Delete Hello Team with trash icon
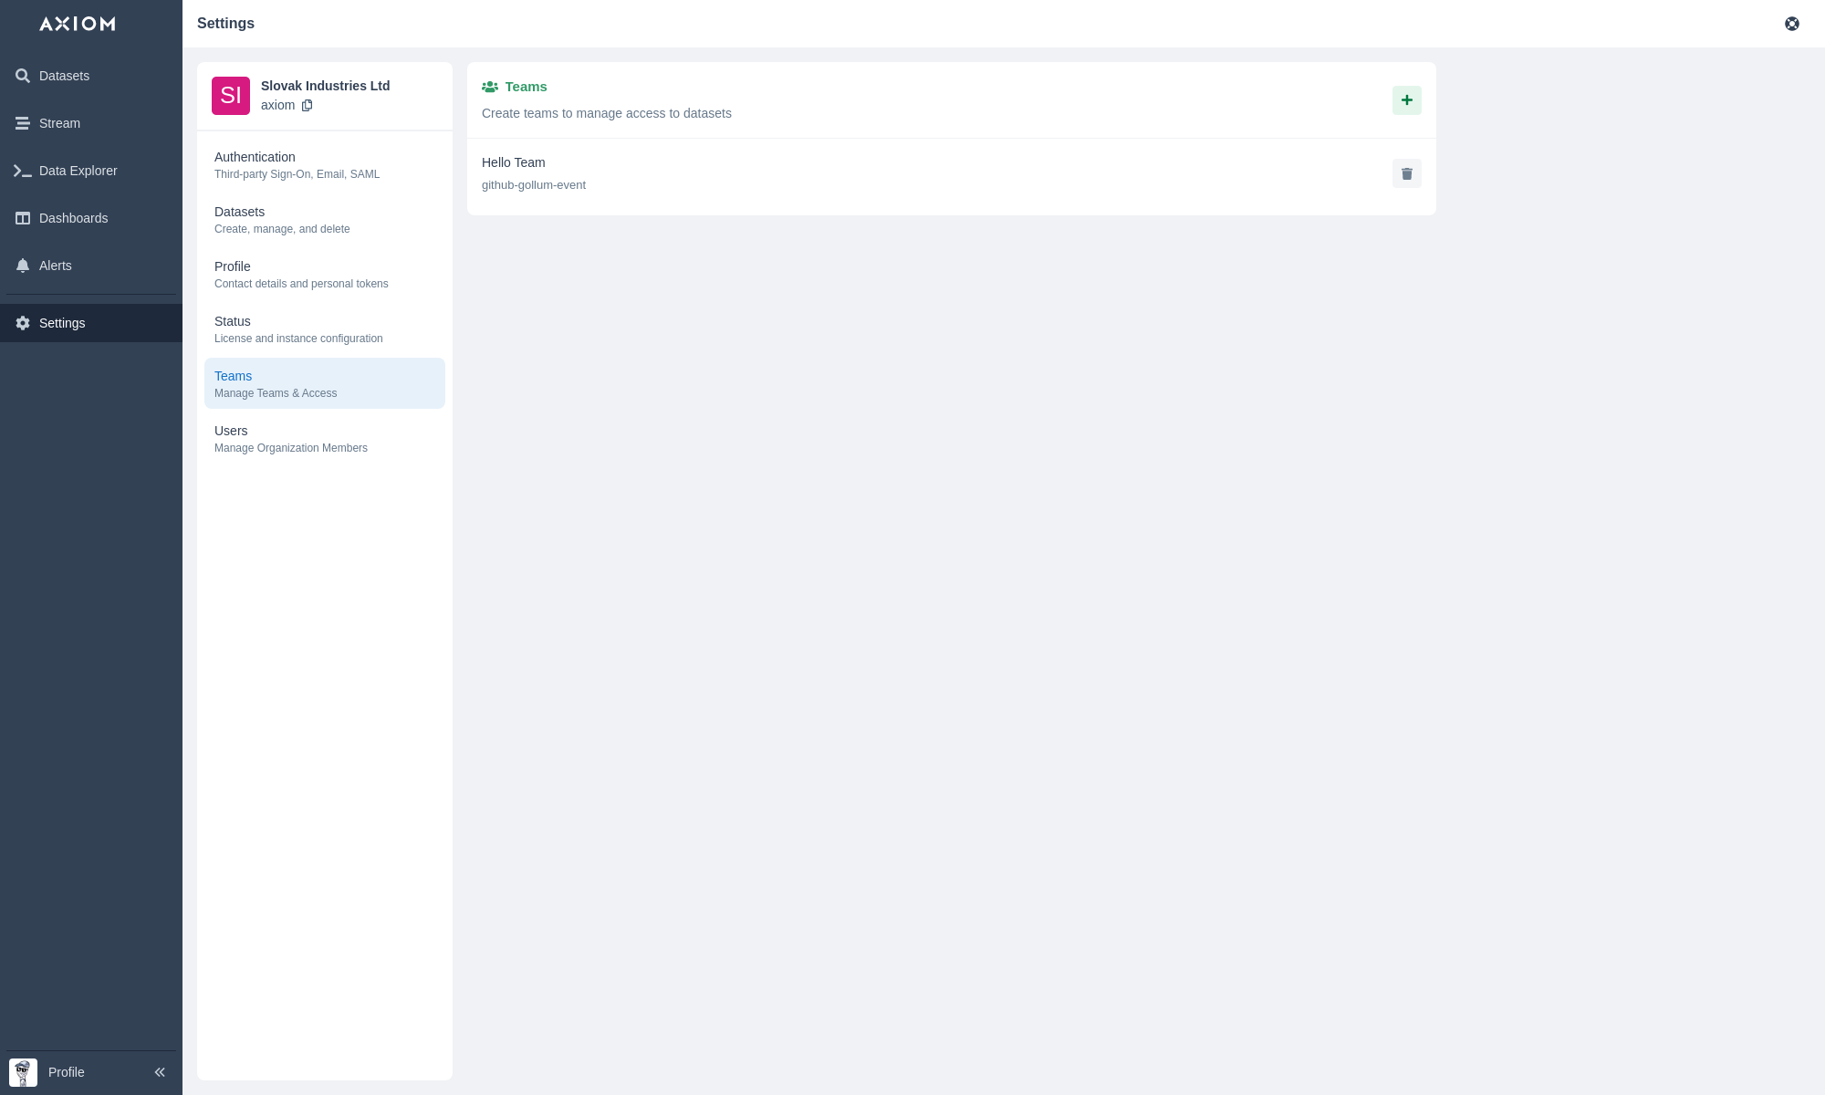The height and width of the screenshot is (1095, 1825). coord(1406,173)
